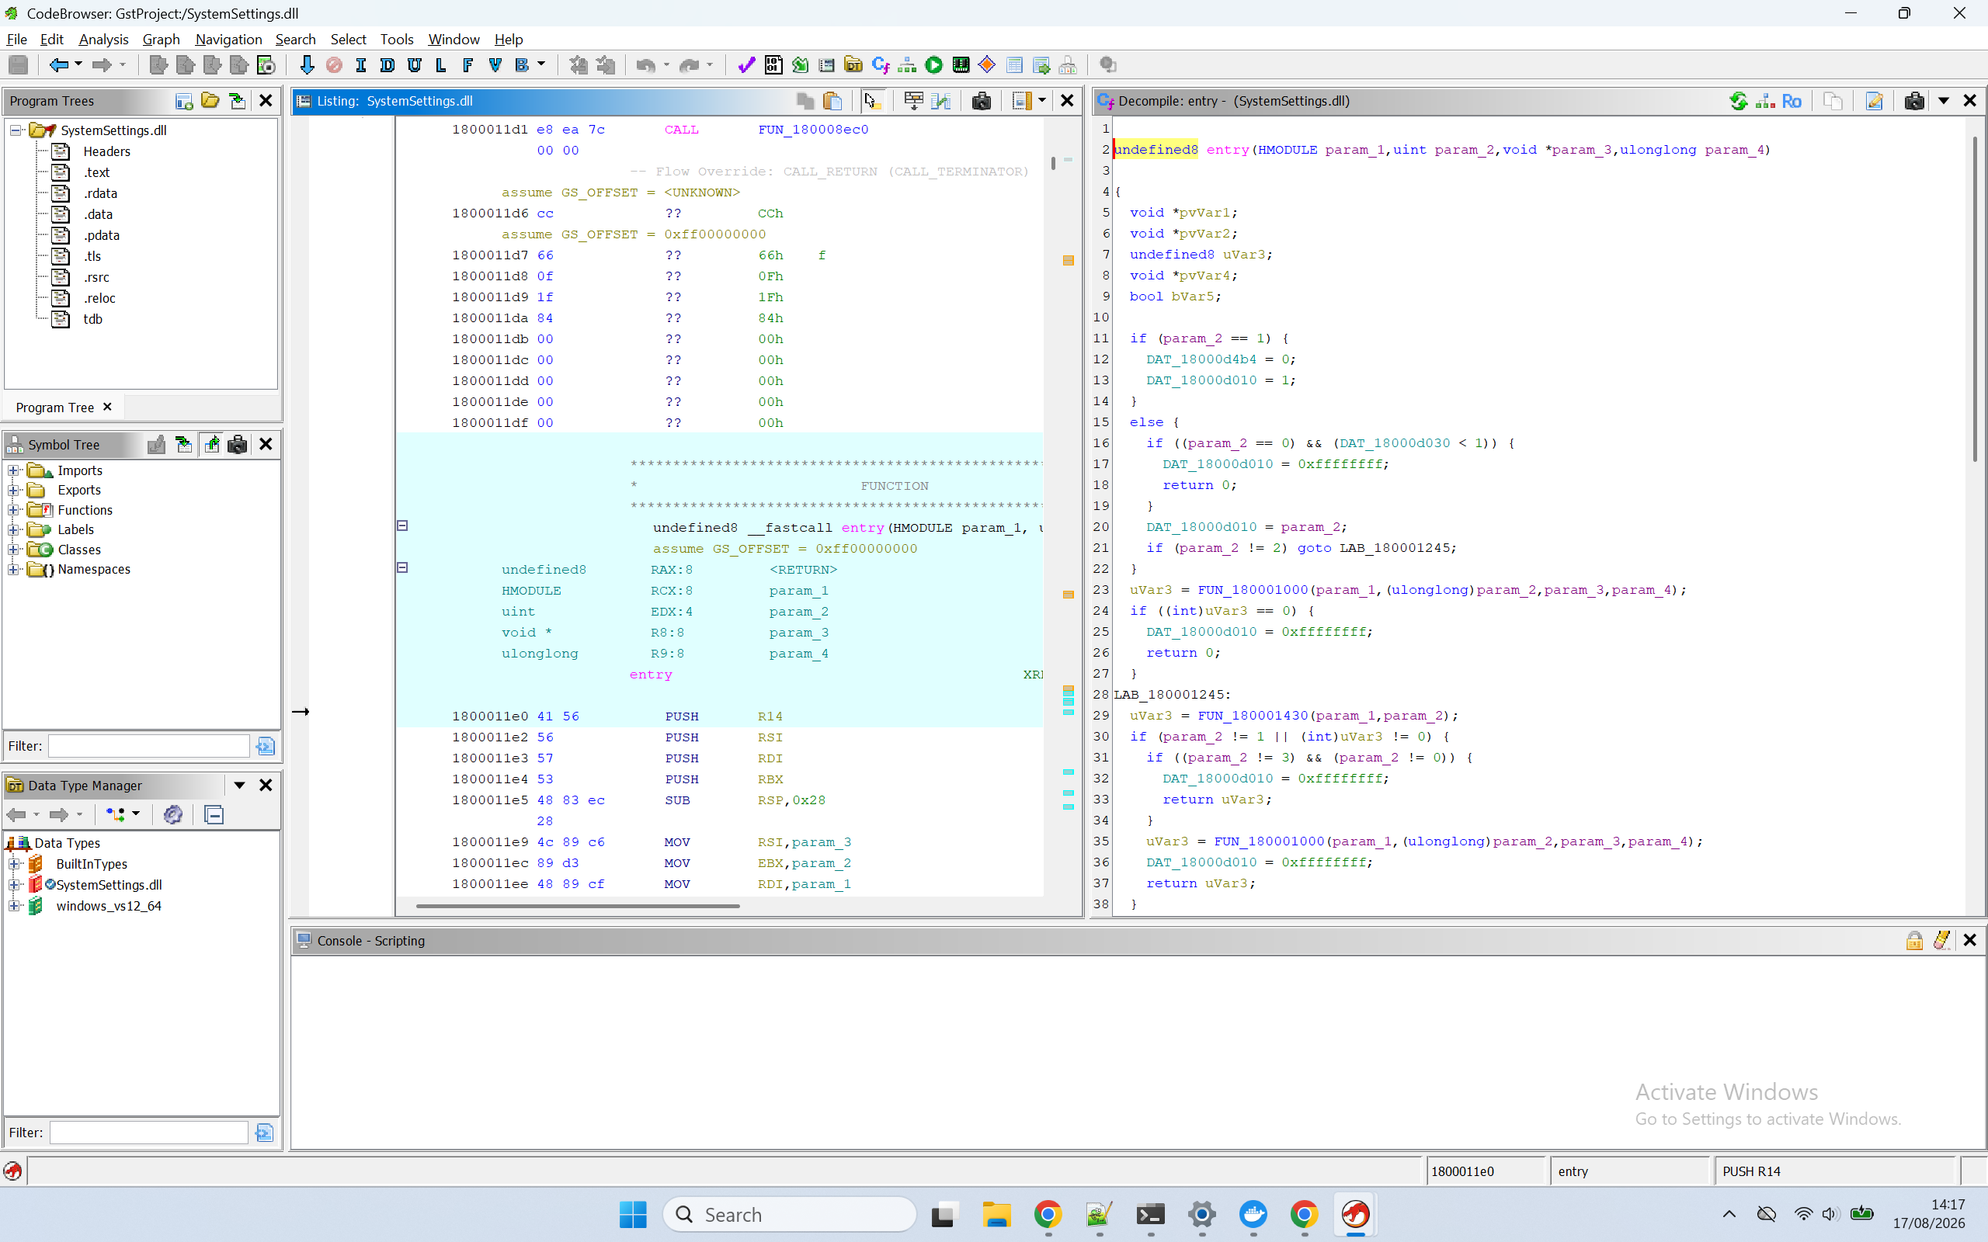This screenshot has height=1242, width=1988.
Task: Click the 'Ro' read-only icon in Decompile panel
Action: (x=1792, y=101)
